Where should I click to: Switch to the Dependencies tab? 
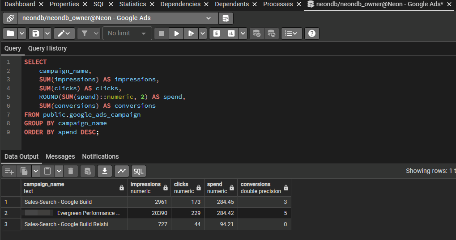coord(180,4)
